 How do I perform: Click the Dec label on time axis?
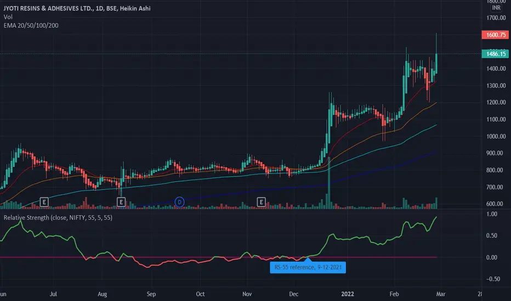tap(294, 294)
